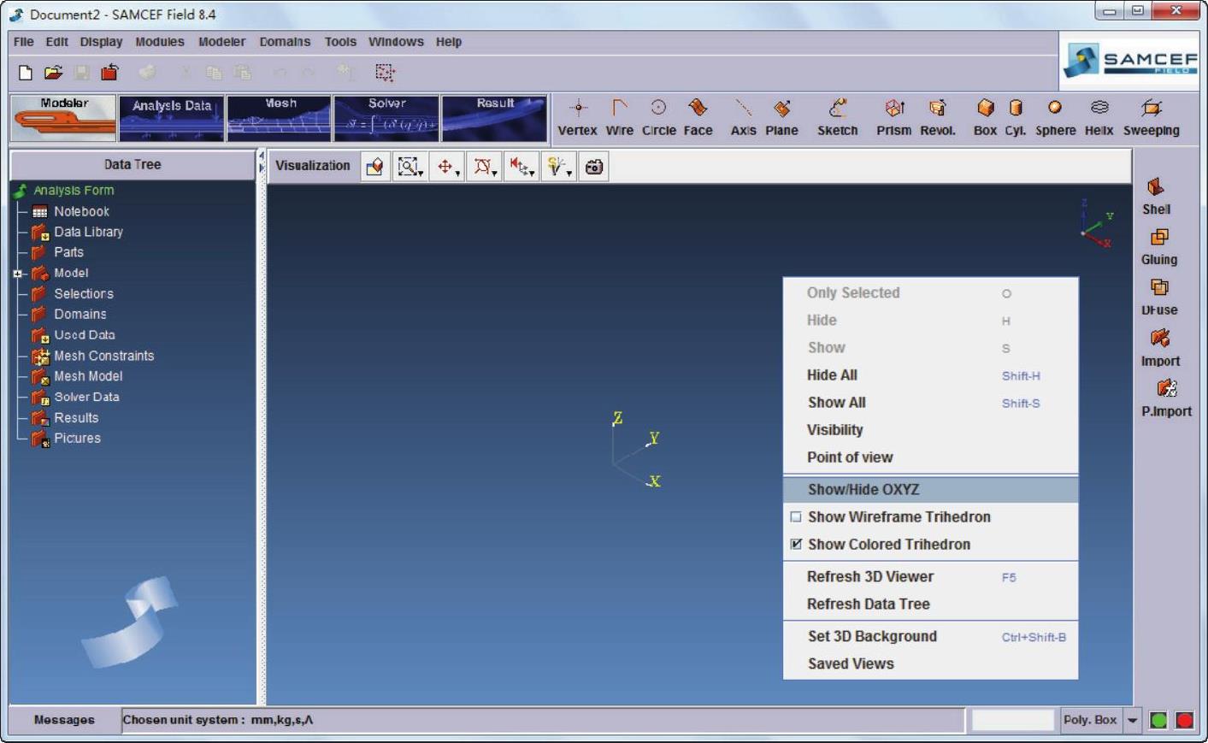Image resolution: width=1208 pixels, height=743 pixels.
Task: Click the Messages button
Action: click(64, 720)
